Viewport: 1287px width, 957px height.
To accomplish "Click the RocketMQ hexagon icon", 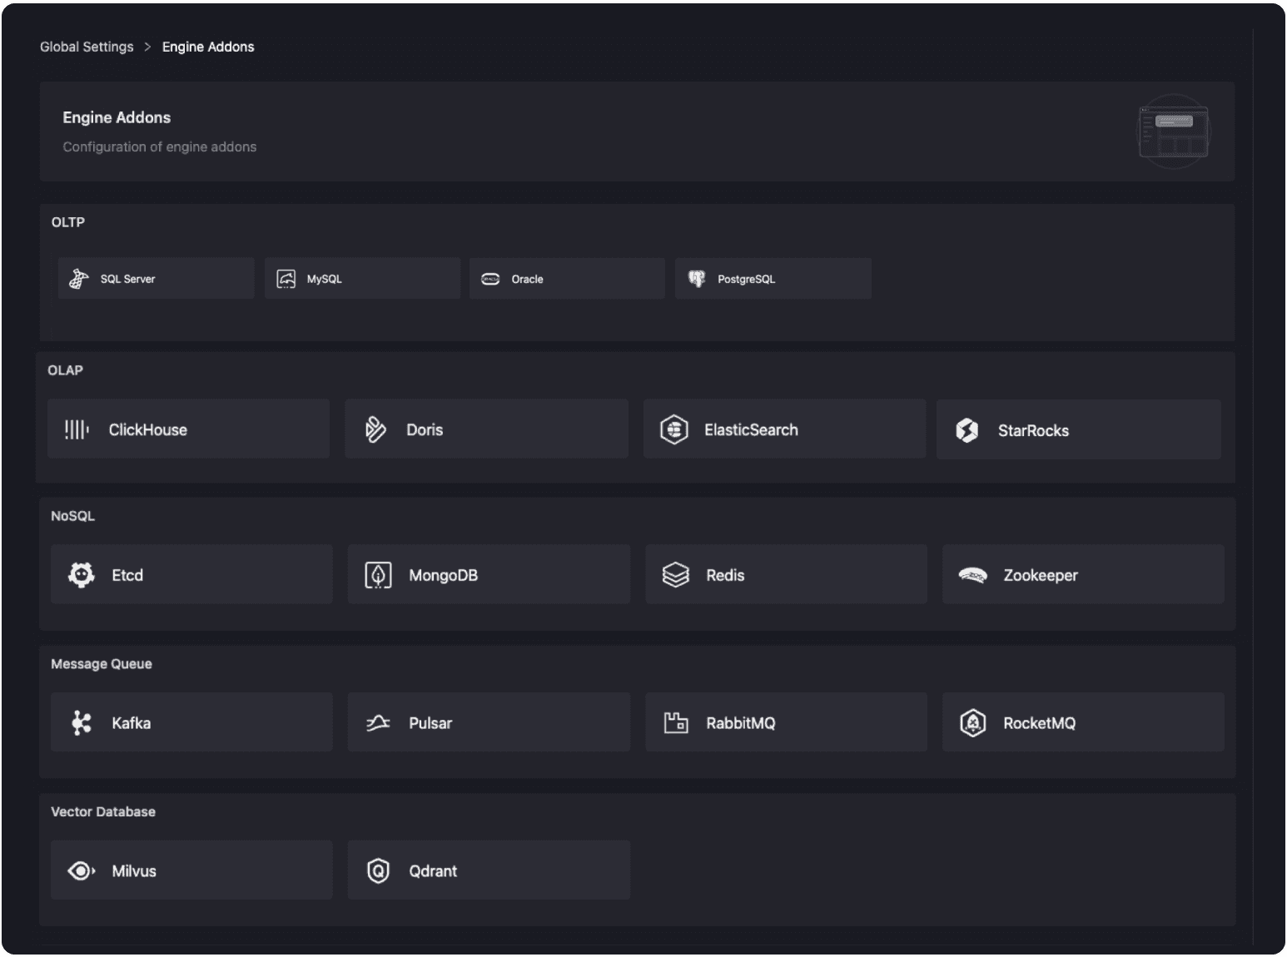I will coord(972,723).
